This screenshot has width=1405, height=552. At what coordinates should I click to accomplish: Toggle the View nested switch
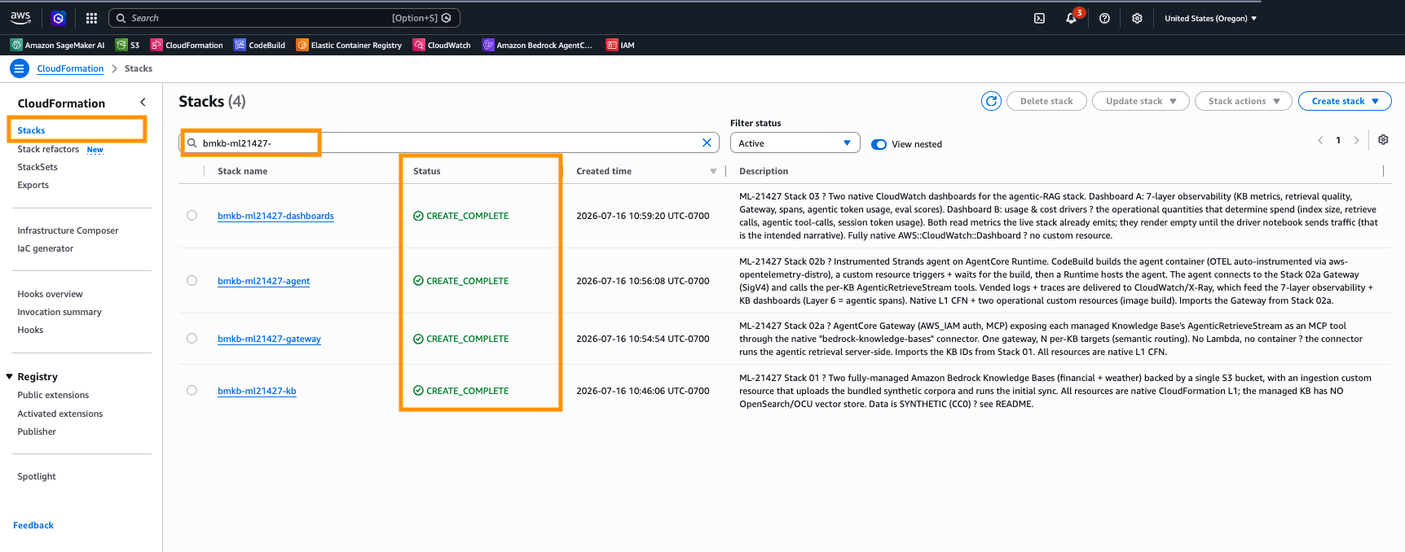point(879,144)
